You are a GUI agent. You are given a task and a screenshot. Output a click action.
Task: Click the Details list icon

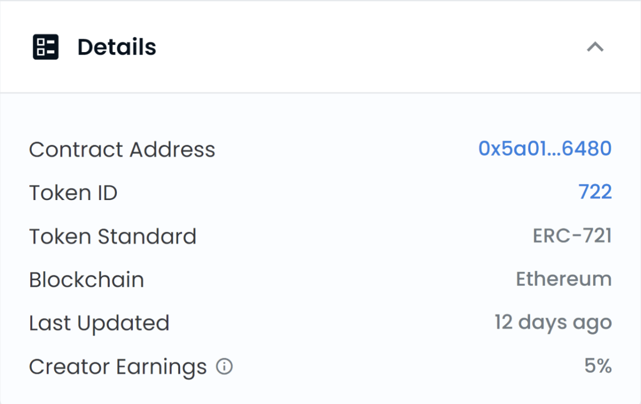(46, 47)
